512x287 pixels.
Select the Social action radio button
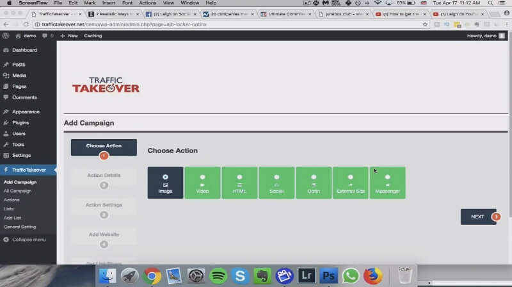point(276,177)
